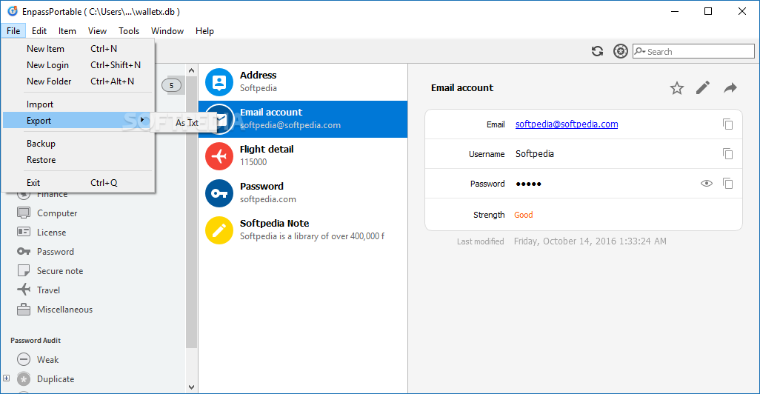Choose Backup in File menu

click(x=79, y=144)
